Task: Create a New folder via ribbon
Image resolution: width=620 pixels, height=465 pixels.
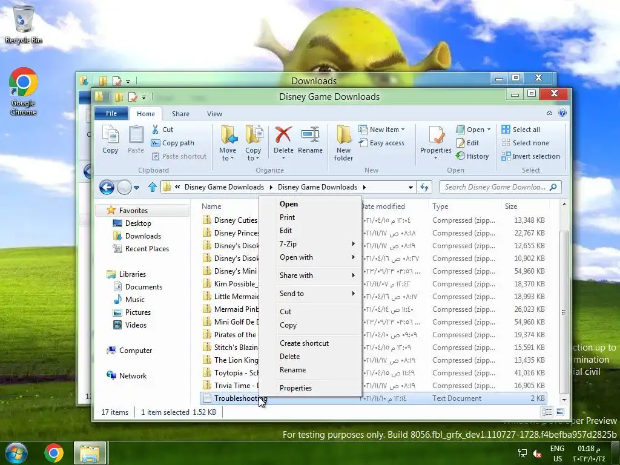Action: pos(343,143)
